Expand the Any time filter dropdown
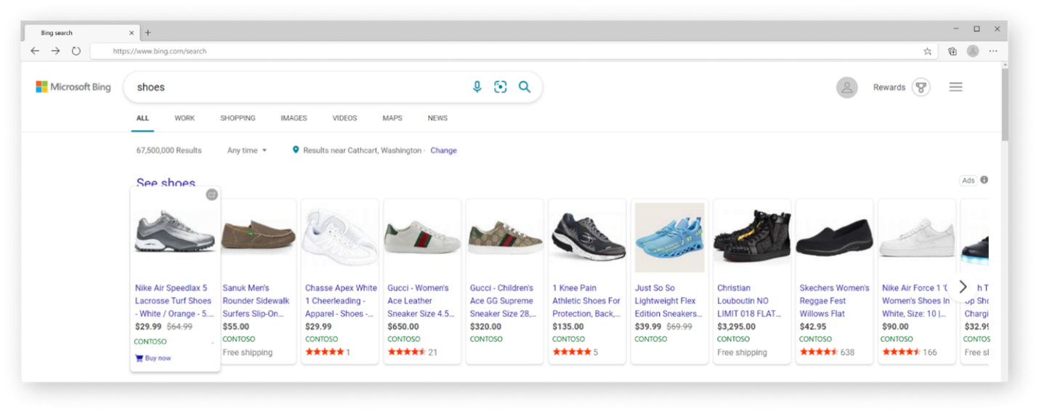Screen dimensions: 1039x413 point(247,150)
